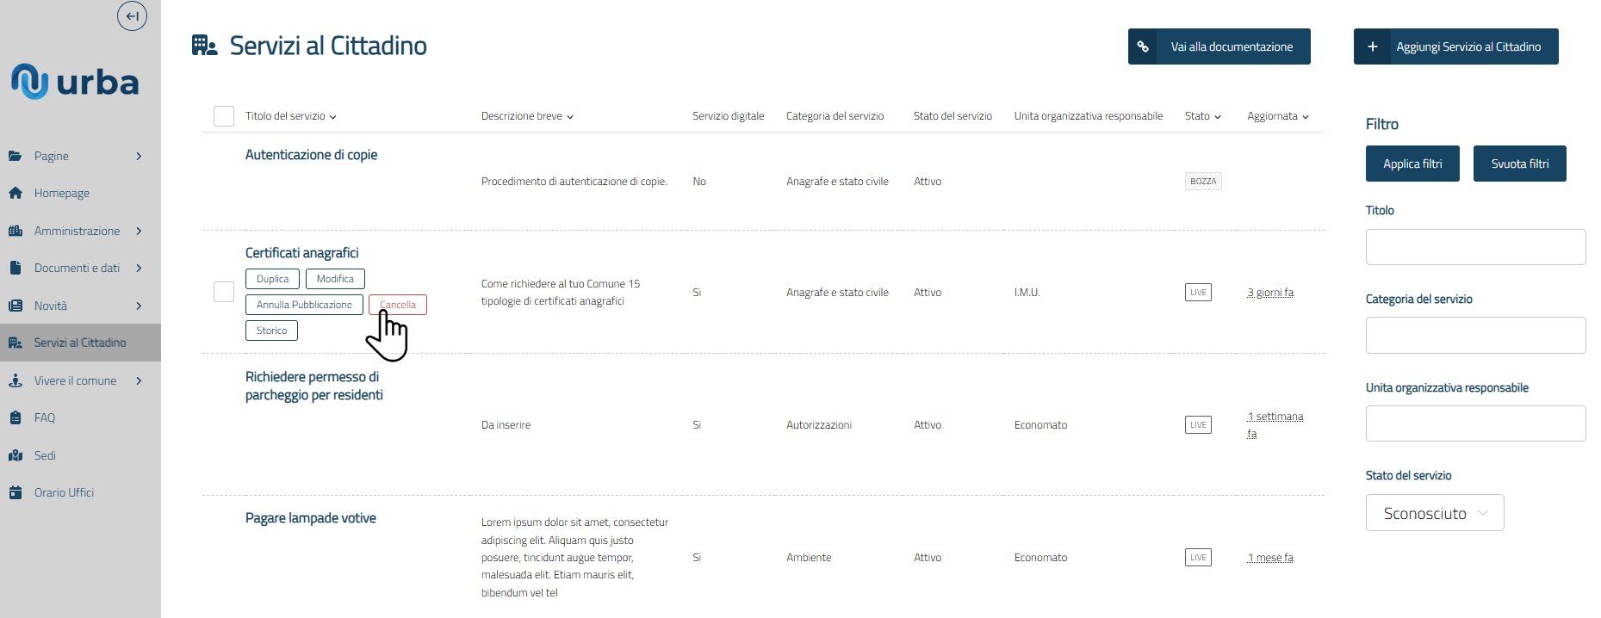The image size is (1601, 618).
Task: Toggle the select-all checkbox in table header
Action: pyautogui.click(x=224, y=116)
